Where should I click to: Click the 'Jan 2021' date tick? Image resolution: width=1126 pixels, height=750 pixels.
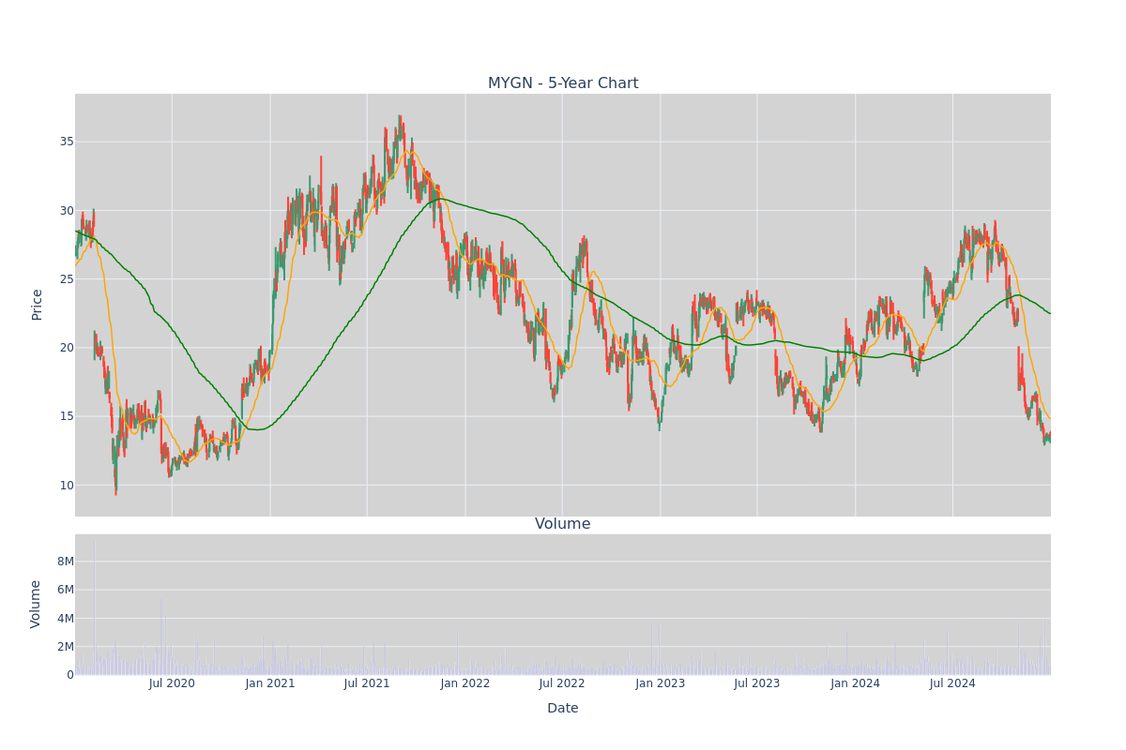click(270, 683)
